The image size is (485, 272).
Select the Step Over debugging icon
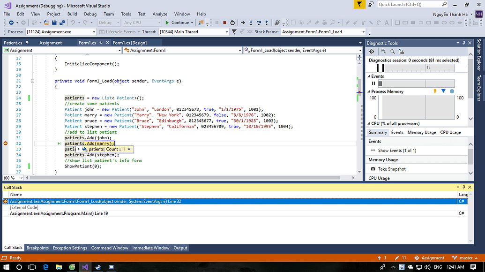click(x=259, y=22)
